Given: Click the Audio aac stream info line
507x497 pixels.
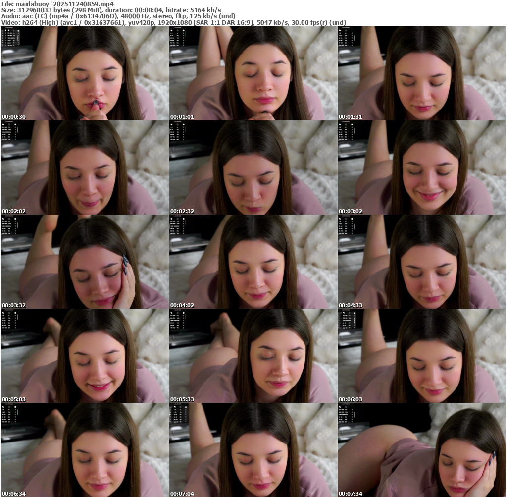Looking at the screenshot, I should [118, 16].
